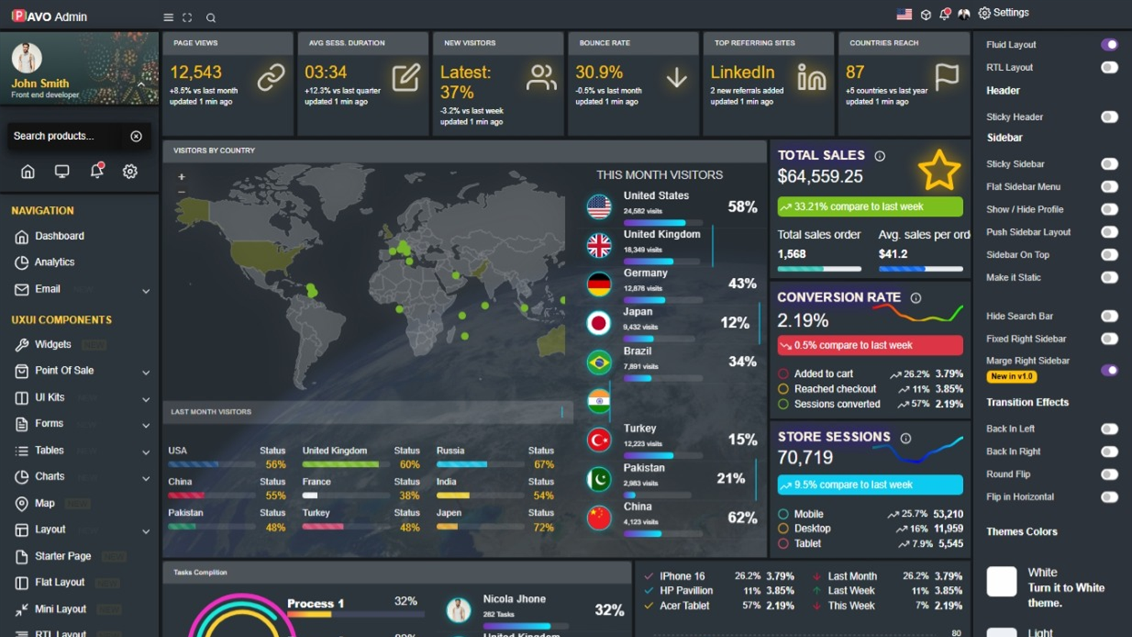The height and width of the screenshot is (637, 1132).
Task: Open Settings from the top right corner
Action: point(1003,12)
